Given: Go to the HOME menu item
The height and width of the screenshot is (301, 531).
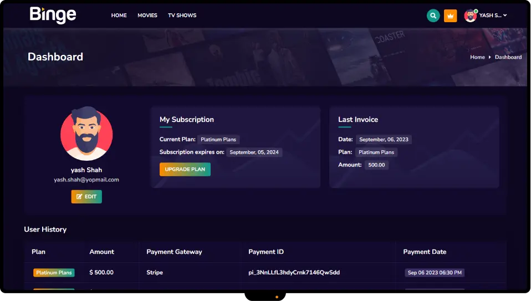Looking at the screenshot, I should pos(119,16).
